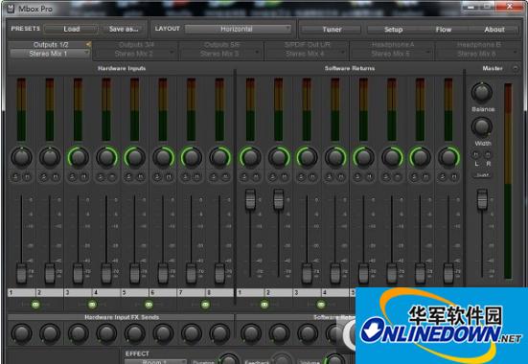The image size is (528, 364).
Task: Click the Master Width knob
Action: click(x=482, y=126)
